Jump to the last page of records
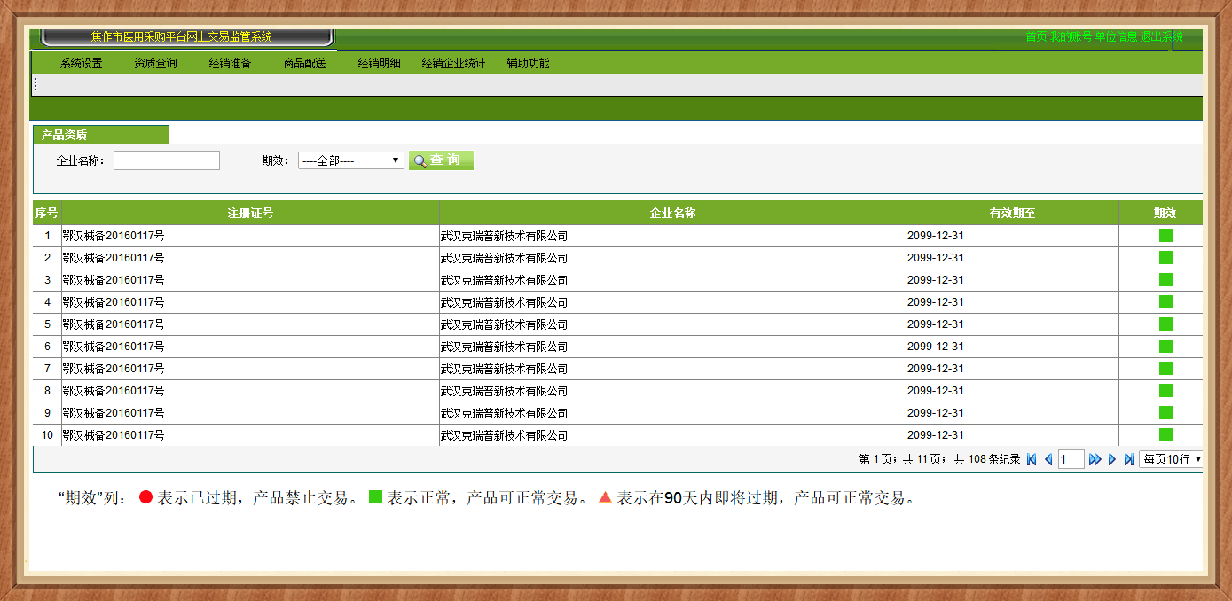Screen dimensions: 1232x601 (1128, 459)
